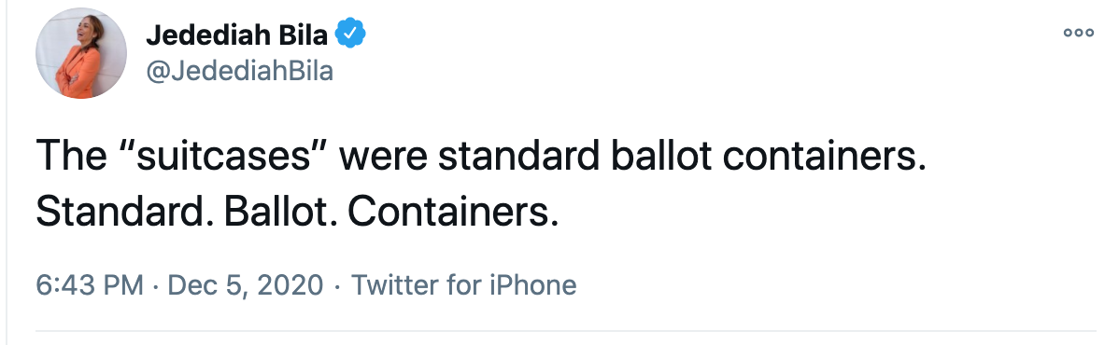
Task: Click capitalized "Standard." on second tweet line
Action: pyautogui.click(x=123, y=211)
